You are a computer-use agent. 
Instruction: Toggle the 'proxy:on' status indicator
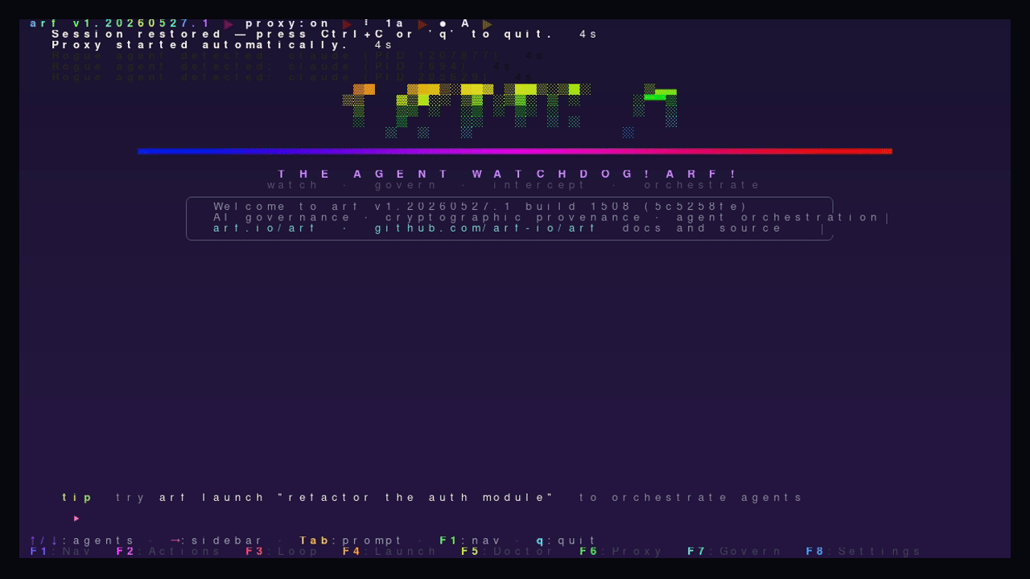288,24
